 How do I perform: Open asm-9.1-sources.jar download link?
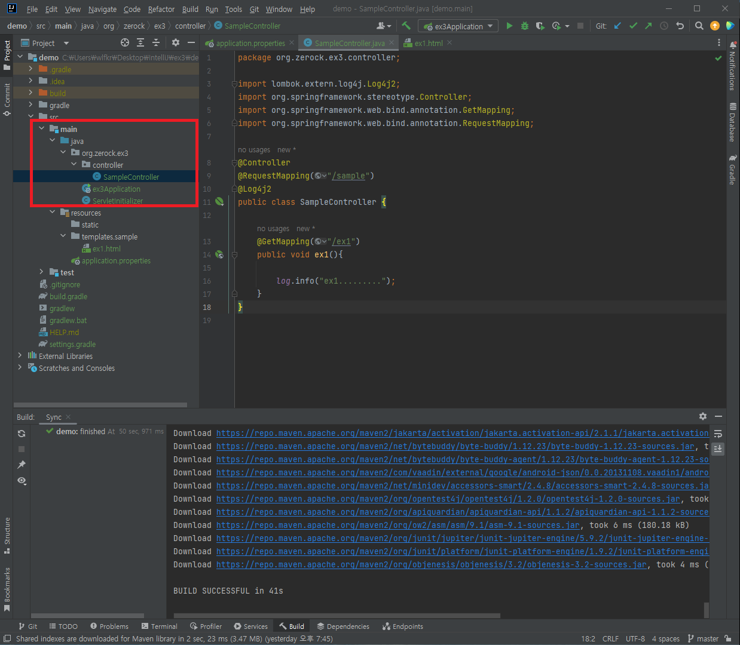[x=398, y=525]
